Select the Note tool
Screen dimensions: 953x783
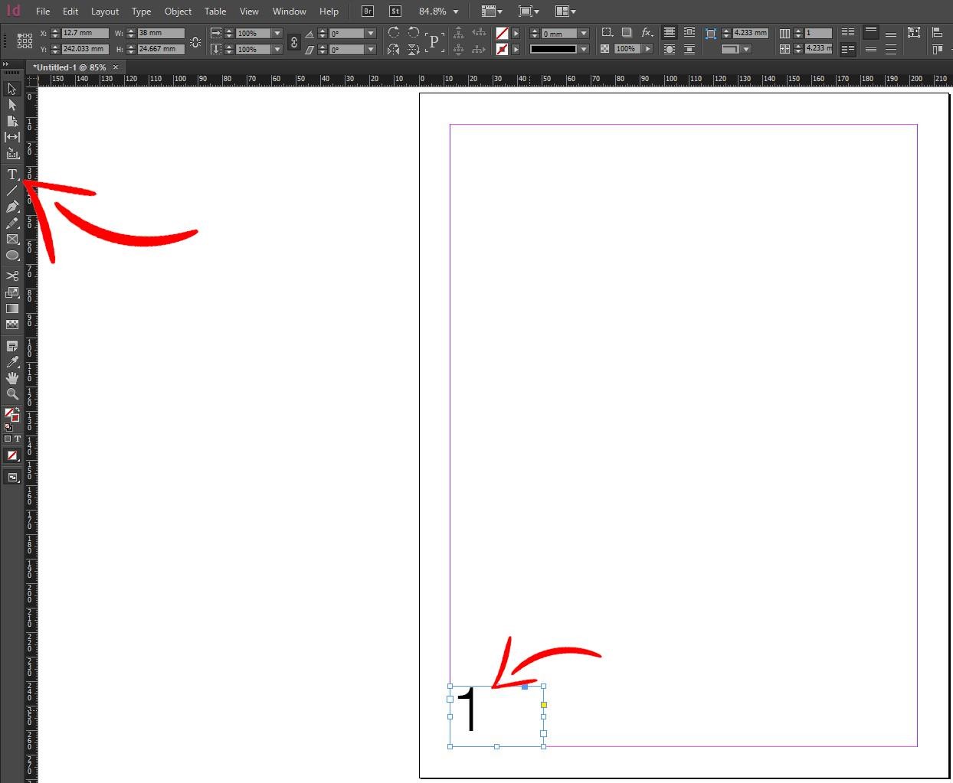[x=11, y=346]
